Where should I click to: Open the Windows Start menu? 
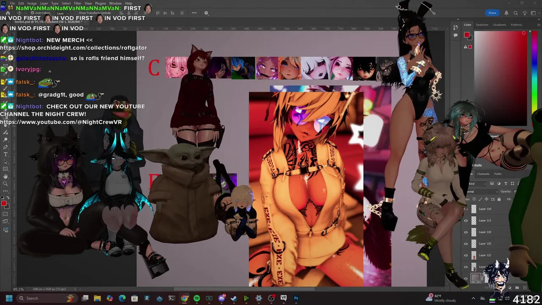click(x=9, y=298)
